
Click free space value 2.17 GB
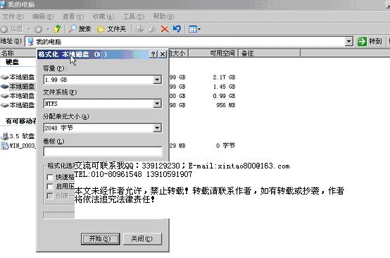point(224,78)
